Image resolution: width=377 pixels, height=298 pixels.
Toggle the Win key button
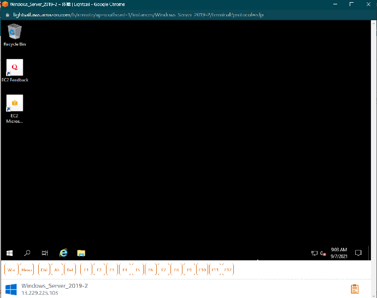click(x=11, y=270)
